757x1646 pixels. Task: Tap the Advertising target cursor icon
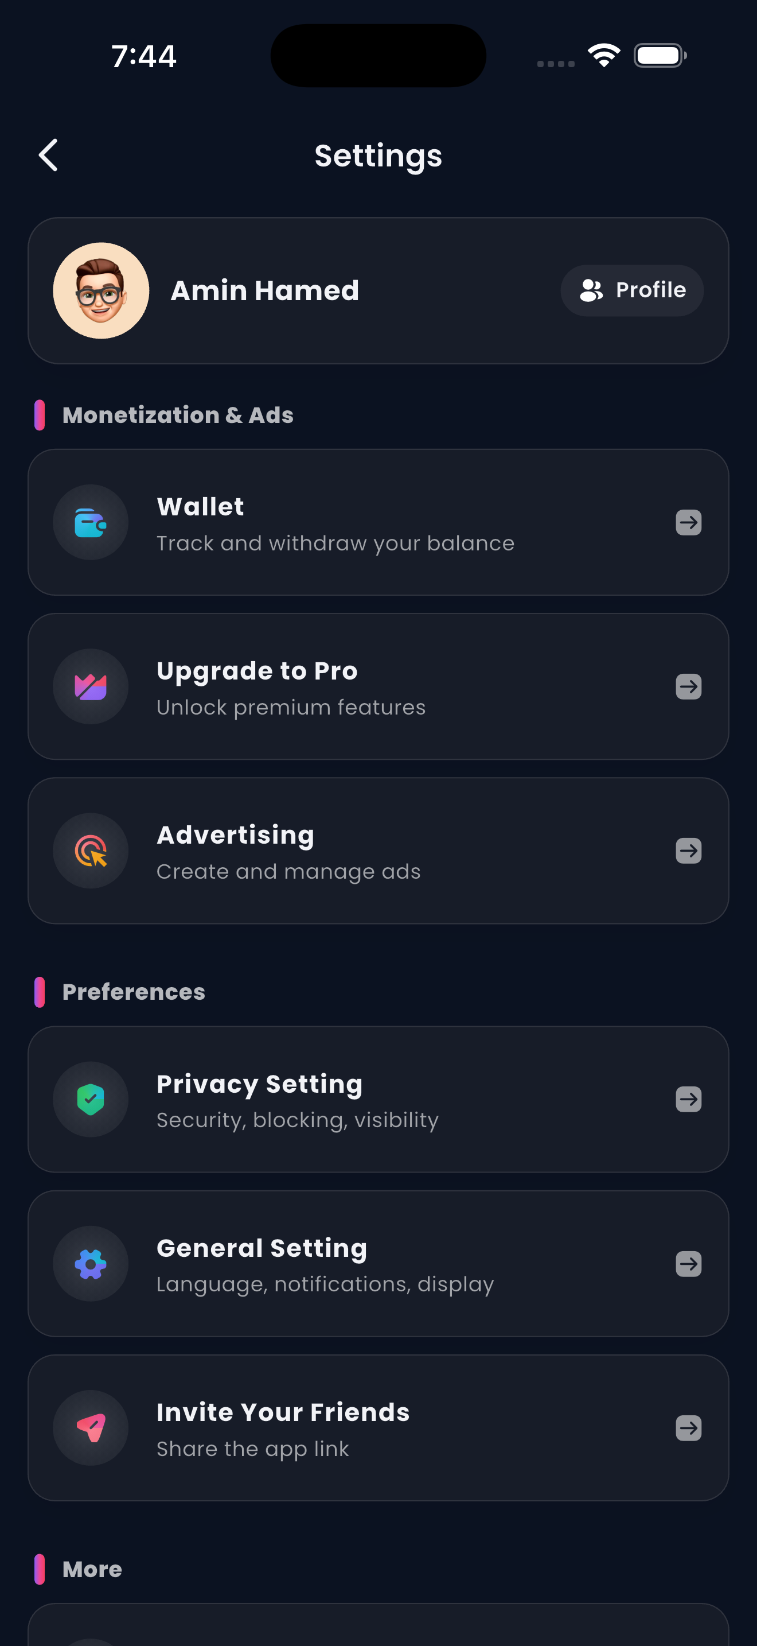(x=91, y=851)
